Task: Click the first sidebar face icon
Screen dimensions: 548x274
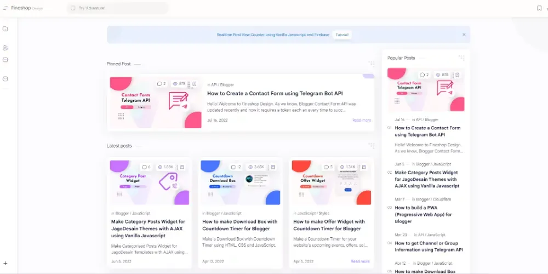Action: (5, 29)
